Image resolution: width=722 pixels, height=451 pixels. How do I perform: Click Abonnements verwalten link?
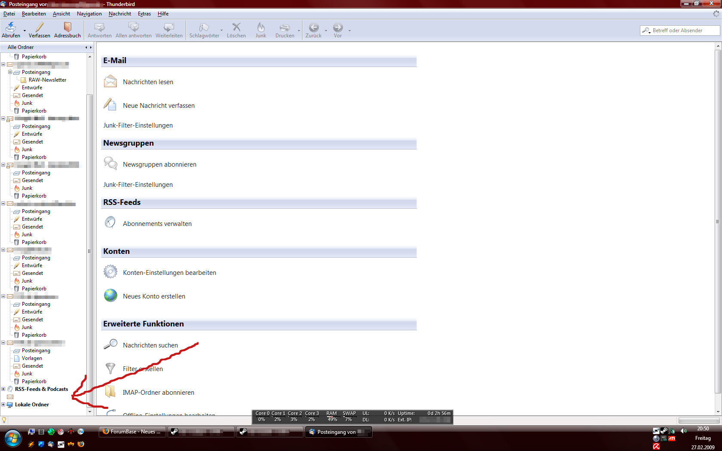pyautogui.click(x=157, y=224)
